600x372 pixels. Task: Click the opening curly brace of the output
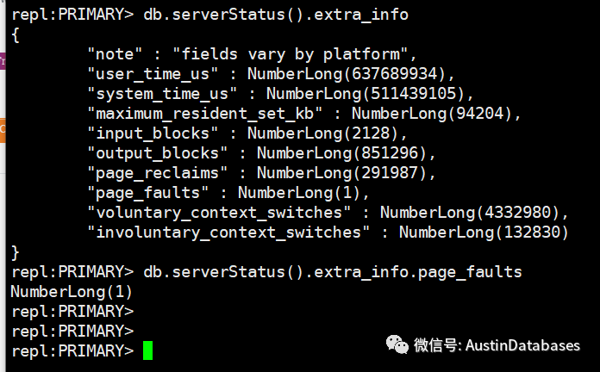[x=16, y=34]
